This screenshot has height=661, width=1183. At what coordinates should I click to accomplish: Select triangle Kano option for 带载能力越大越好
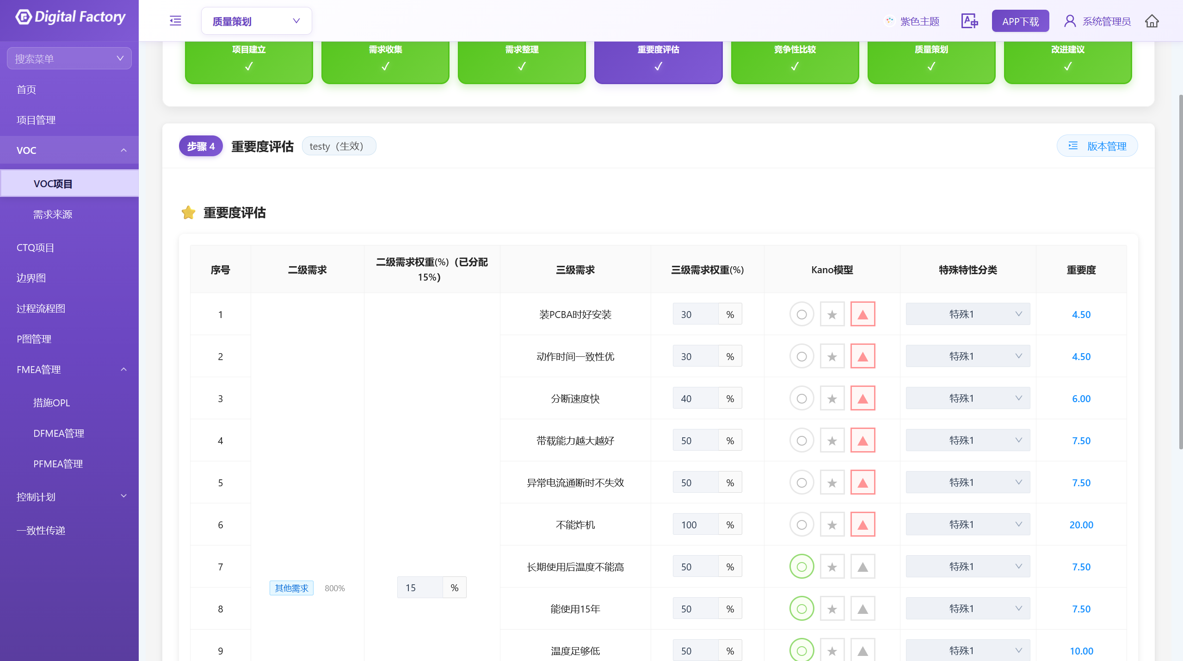coord(863,441)
